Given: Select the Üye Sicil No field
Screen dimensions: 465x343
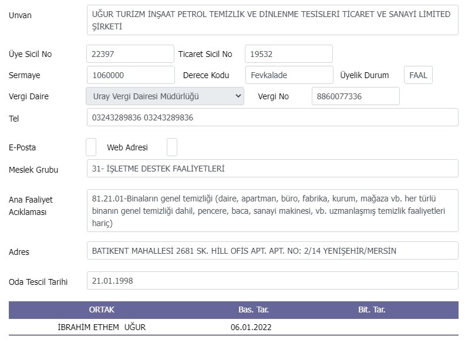Looking at the screenshot, I should click(130, 54).
